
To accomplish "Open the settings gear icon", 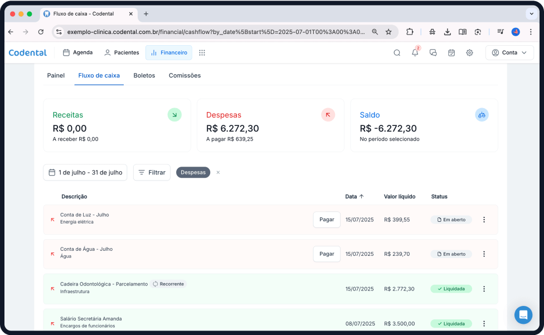I will (x=469, y=52).
